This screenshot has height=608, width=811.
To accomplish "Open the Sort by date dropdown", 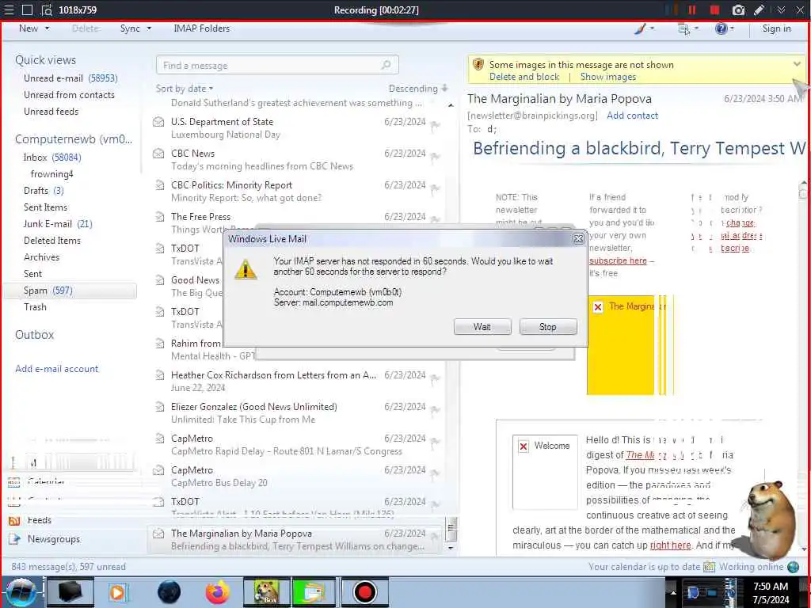I will coord(185,89).
